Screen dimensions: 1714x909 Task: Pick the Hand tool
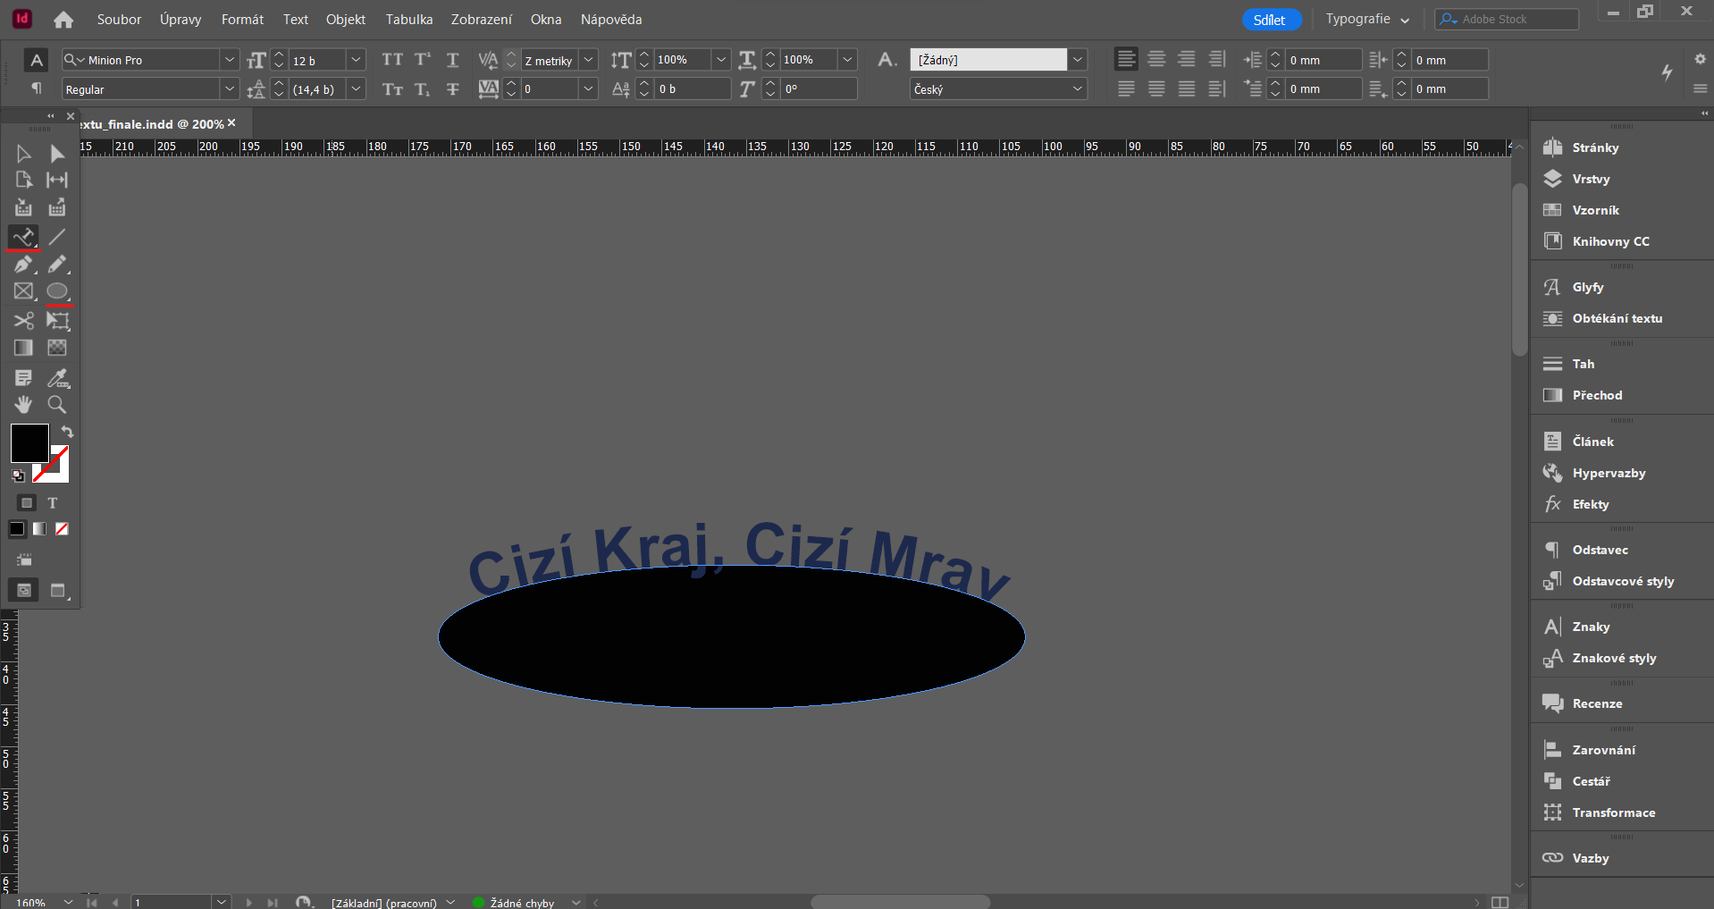pyautogui.click(x=24, y=404)
